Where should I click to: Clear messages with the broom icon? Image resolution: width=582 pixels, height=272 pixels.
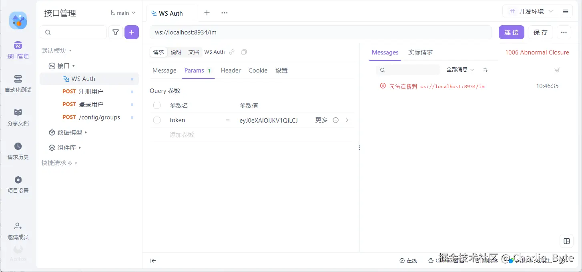557,70
